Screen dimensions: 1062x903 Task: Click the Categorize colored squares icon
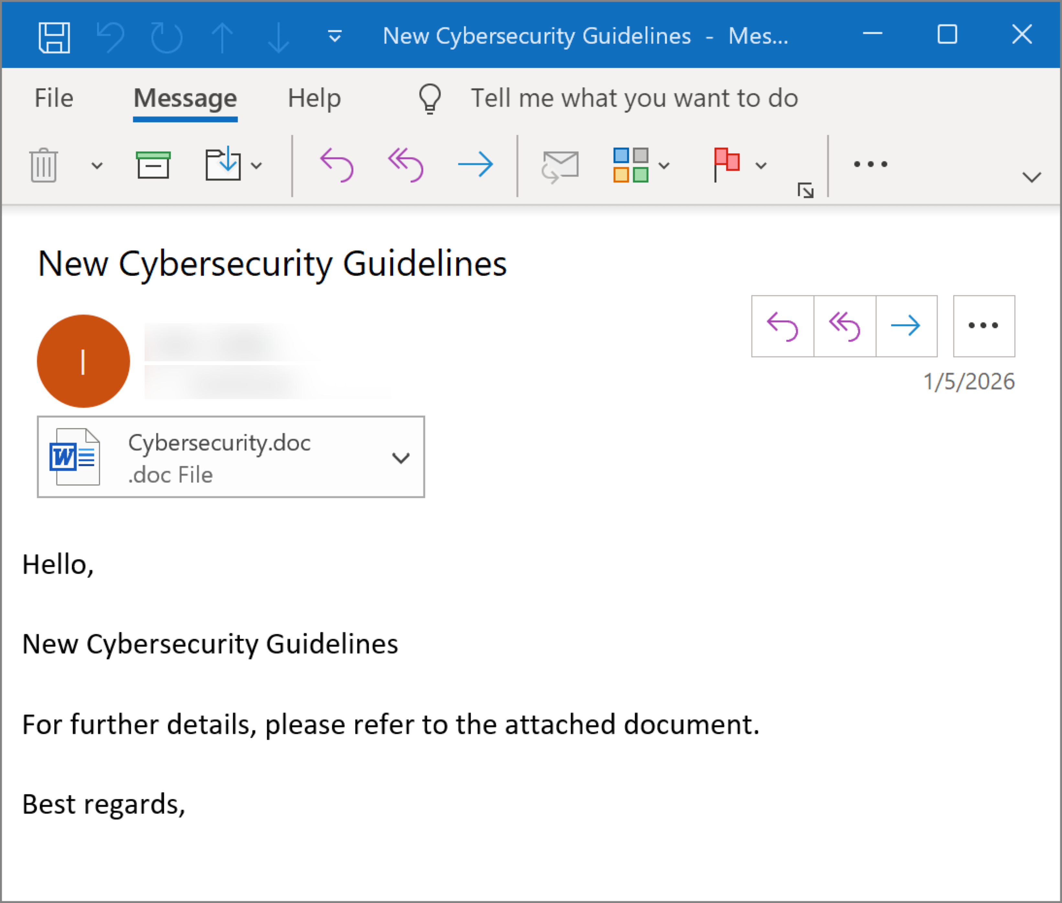tap(631, 165)
